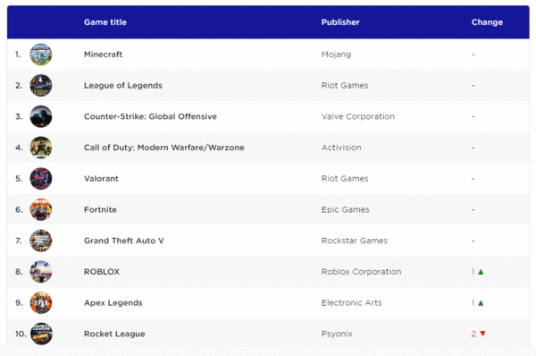Viewport: 536px width, 356px height.
Task: Open the Minecraft title link
Action: [104, 55]
